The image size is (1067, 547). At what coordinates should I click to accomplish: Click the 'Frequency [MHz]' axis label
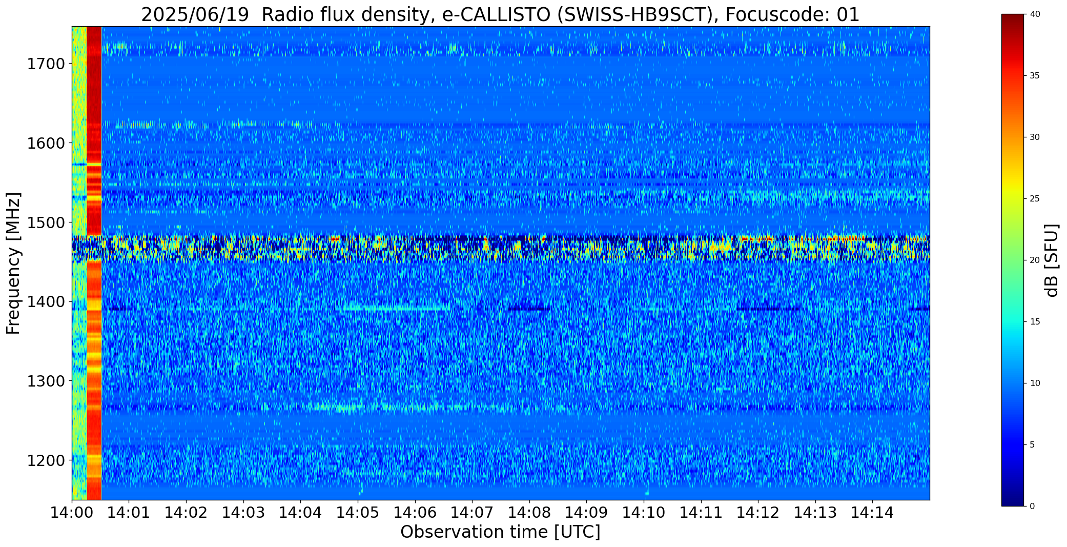(13, 264)
